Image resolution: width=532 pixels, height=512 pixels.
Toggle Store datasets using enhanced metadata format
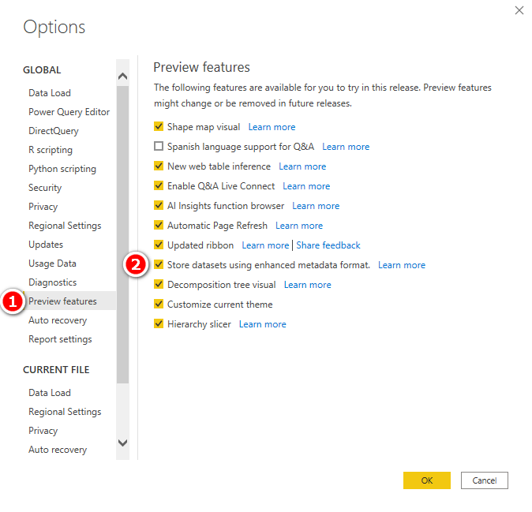[x=159, y=264]
